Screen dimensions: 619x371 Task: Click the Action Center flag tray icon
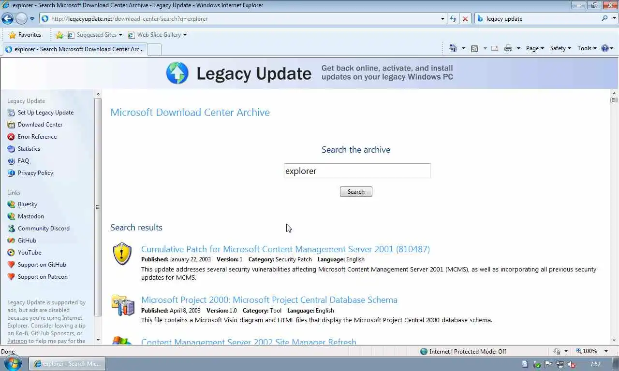[549, 365]
